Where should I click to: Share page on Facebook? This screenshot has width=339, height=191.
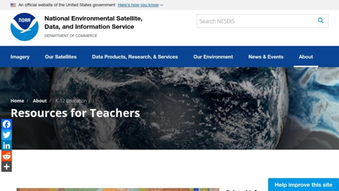[7, 124]
